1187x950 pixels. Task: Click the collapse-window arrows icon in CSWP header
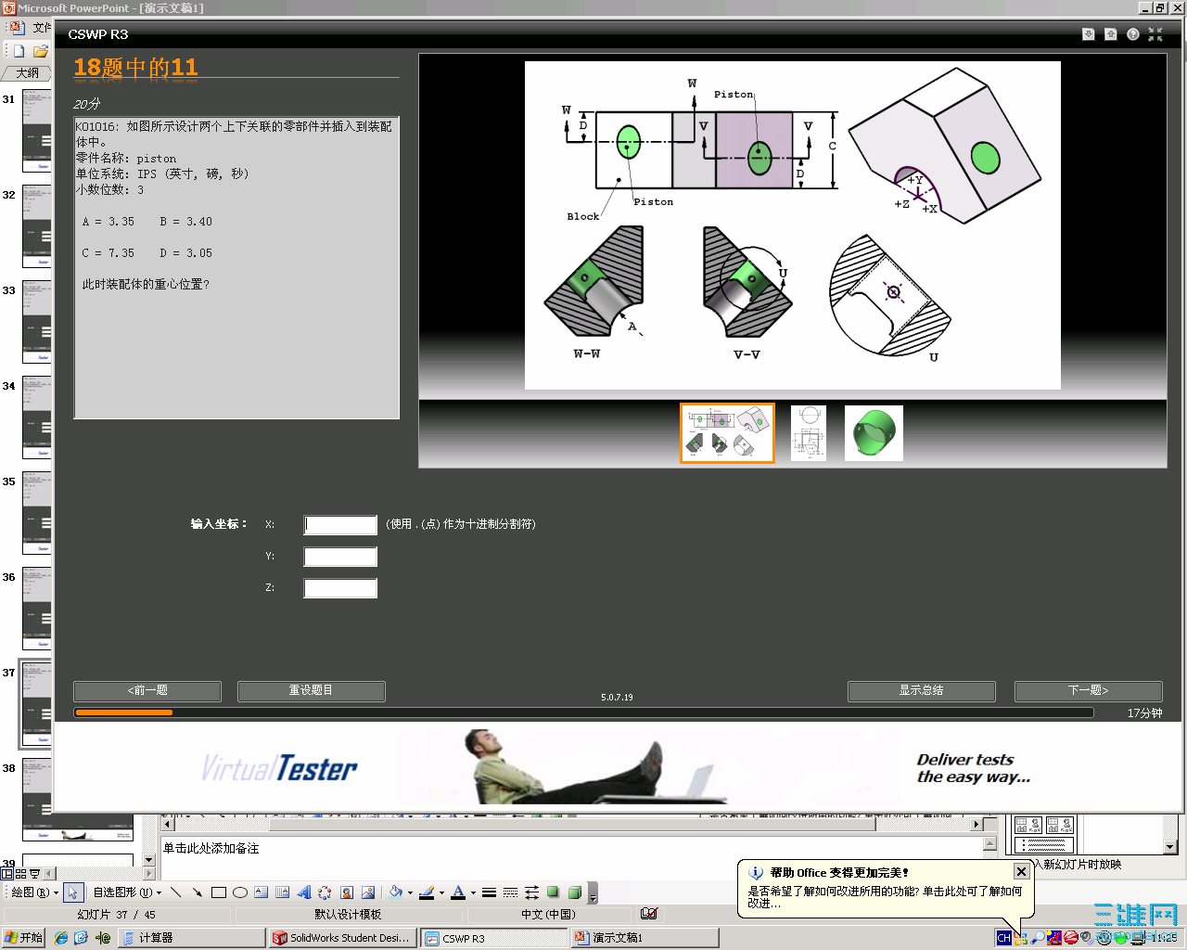[1155, 34]
